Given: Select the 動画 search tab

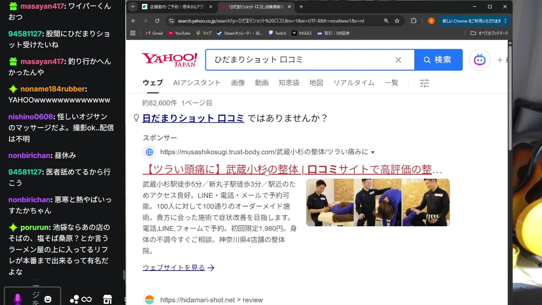Looking at the screenshot, I should [262, 83].
